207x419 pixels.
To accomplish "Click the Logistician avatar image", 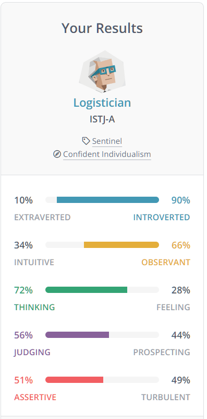I will point(102,71).
